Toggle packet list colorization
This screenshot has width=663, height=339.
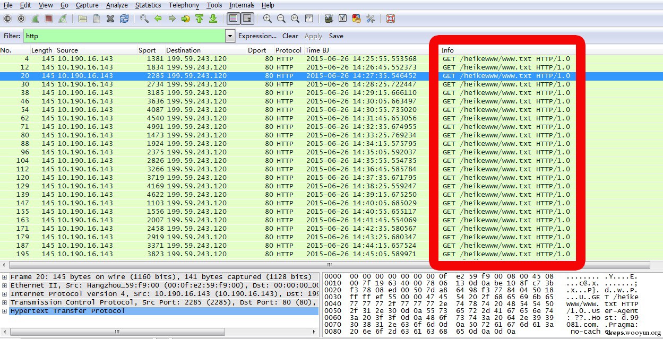[233, 19]
